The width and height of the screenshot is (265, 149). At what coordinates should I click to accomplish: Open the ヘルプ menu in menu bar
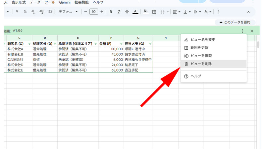[98, 2]
